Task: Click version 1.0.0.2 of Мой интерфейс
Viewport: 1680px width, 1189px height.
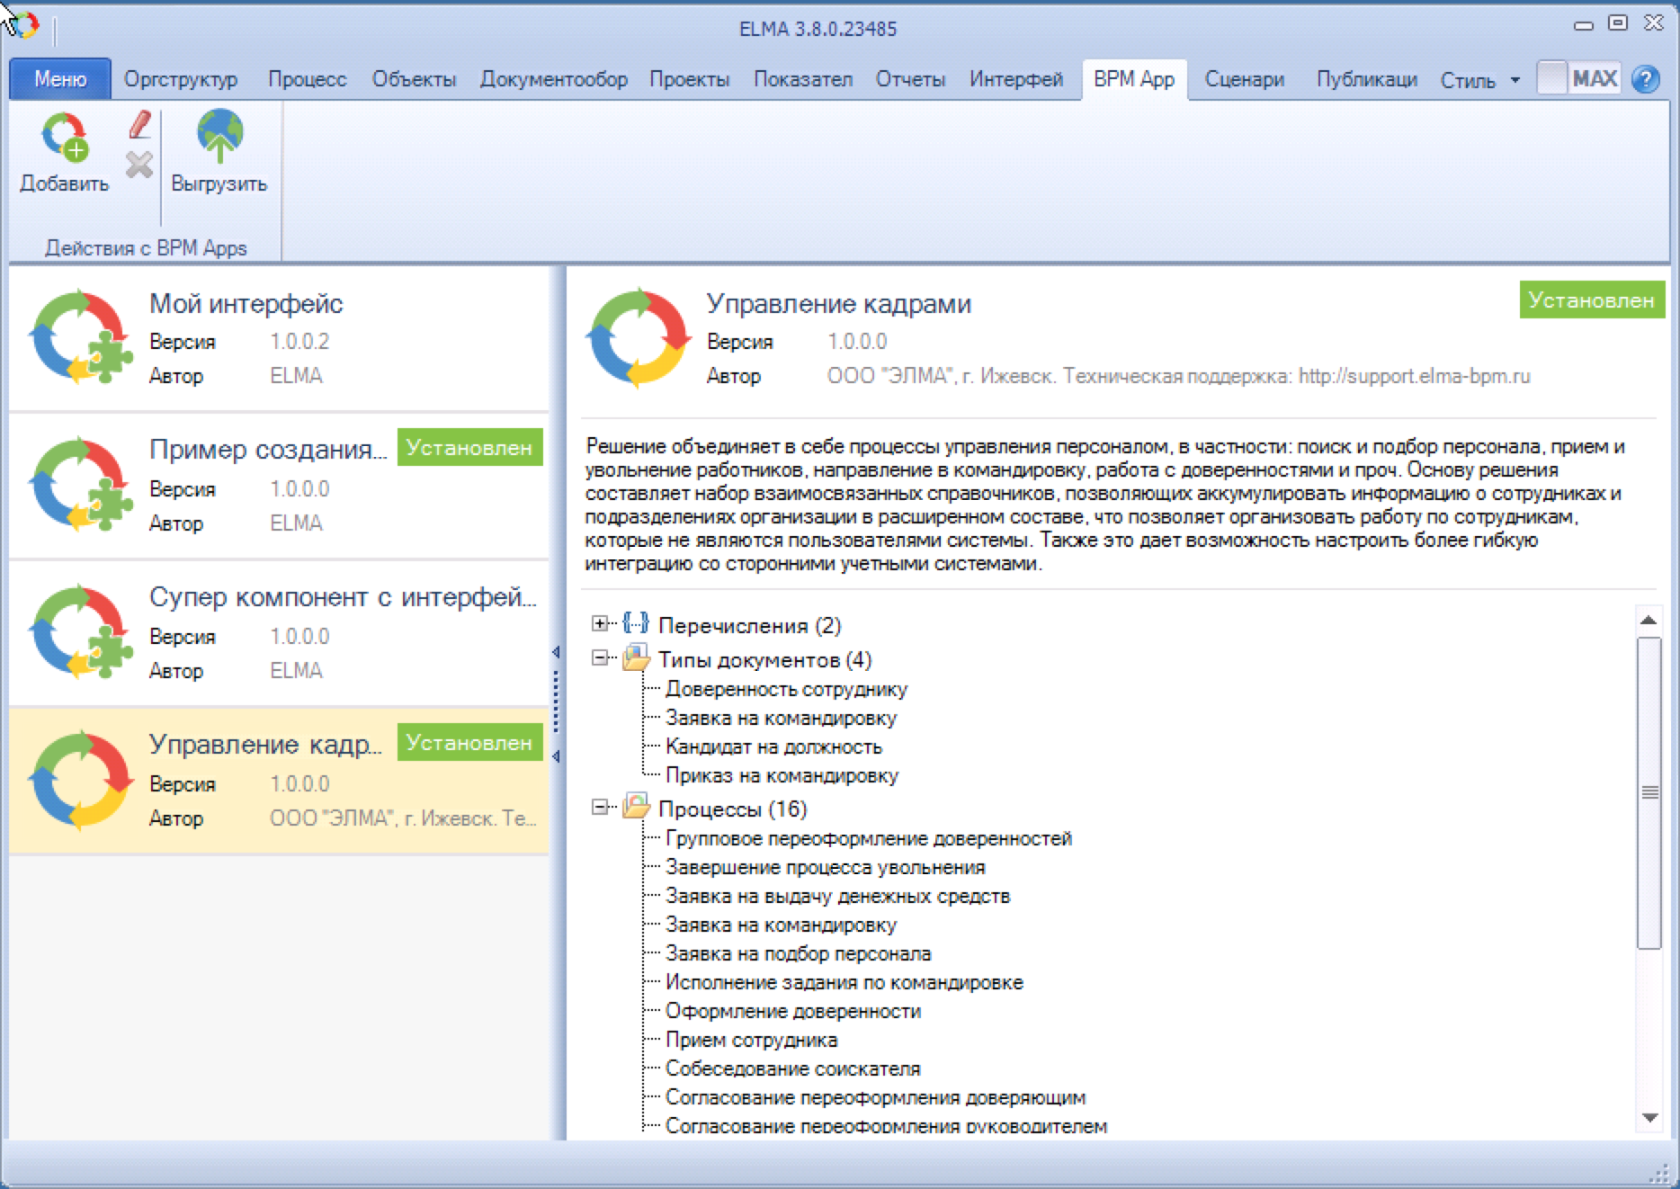Action: (x=299, y=342)
